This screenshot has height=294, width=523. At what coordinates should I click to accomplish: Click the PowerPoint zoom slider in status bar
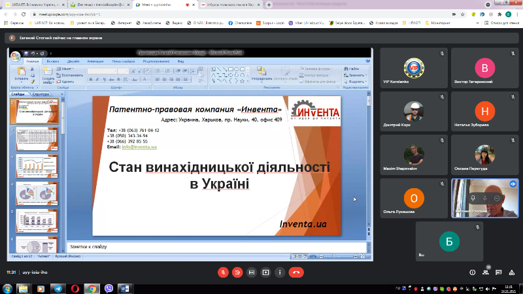[333, 256]
